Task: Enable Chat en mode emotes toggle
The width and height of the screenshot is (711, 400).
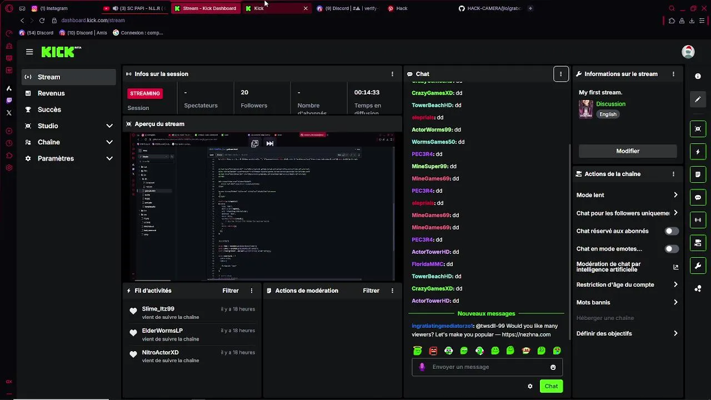Action: pos(672,249)
